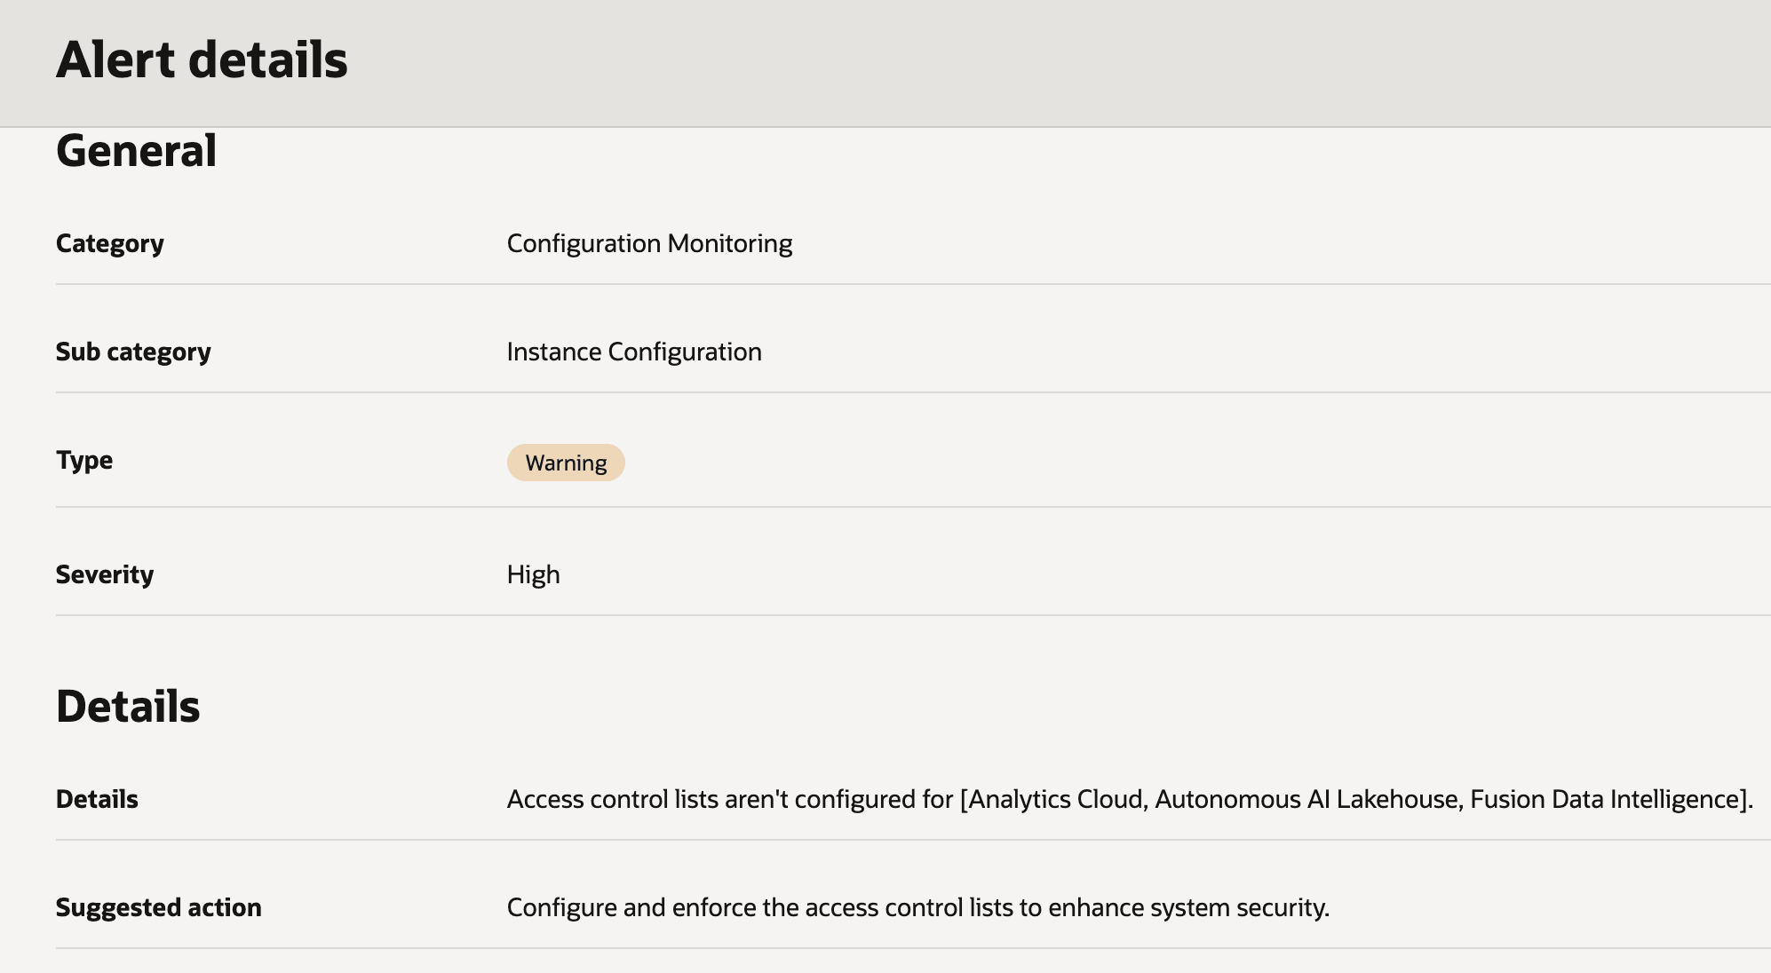Image resolution: width=1771 pixels, height=973 pixels.
Task: Click the Details field label
Action: [x=98, y=799]
